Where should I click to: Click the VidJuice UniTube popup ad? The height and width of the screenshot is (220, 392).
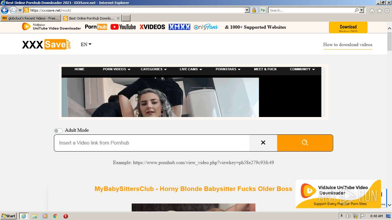(x=338, y=194)
